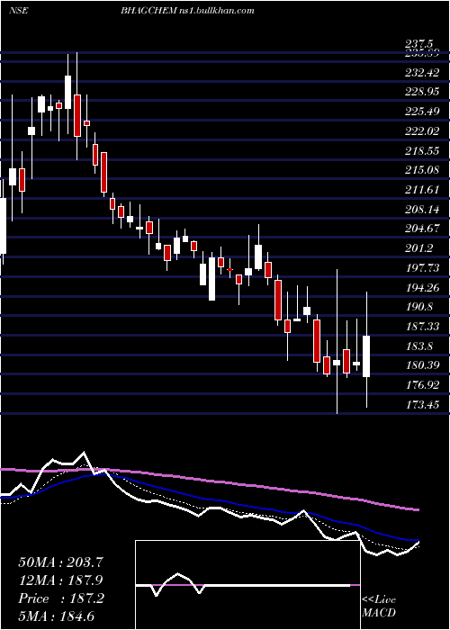Click the 190.8 price axis label
Viewport: 450px width, 630px height.
419,307
